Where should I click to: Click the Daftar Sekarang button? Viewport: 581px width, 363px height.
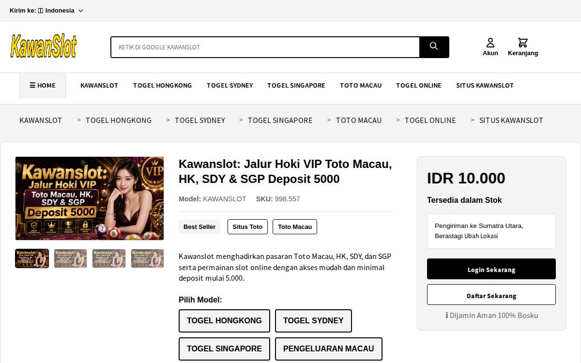coord(491,295)
